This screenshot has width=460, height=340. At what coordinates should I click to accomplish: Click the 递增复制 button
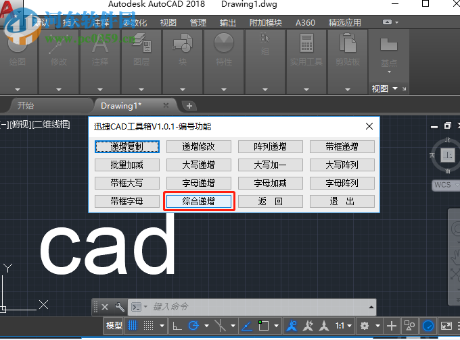tap(127, 146)
